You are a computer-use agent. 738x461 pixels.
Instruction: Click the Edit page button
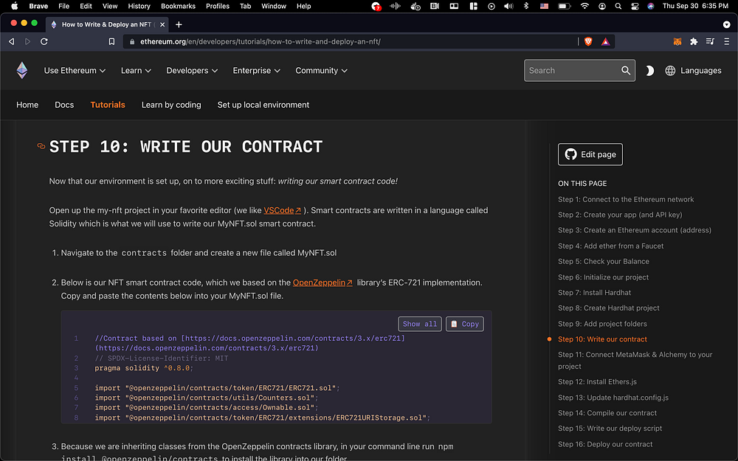click(590, 154)
